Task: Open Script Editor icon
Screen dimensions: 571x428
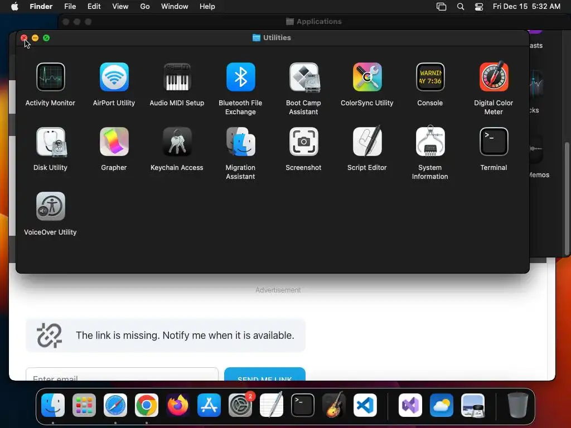Action: pyautogui.click(x=367, y=142)
